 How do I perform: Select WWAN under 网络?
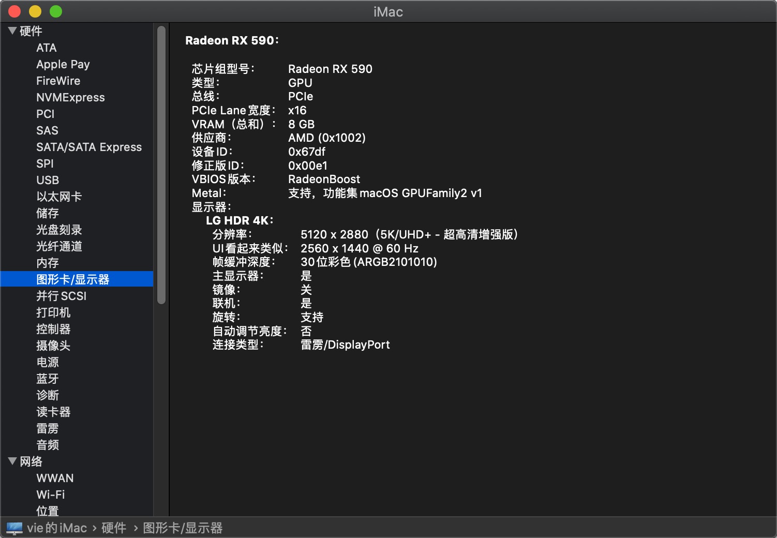tap(55, 478)
